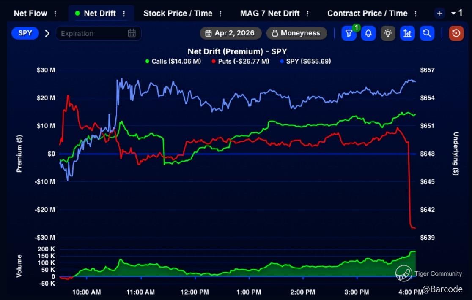This screenshot has width=472, height=300.
Task: Click the SPY ticker pill
Action: [x=25, y=33]
